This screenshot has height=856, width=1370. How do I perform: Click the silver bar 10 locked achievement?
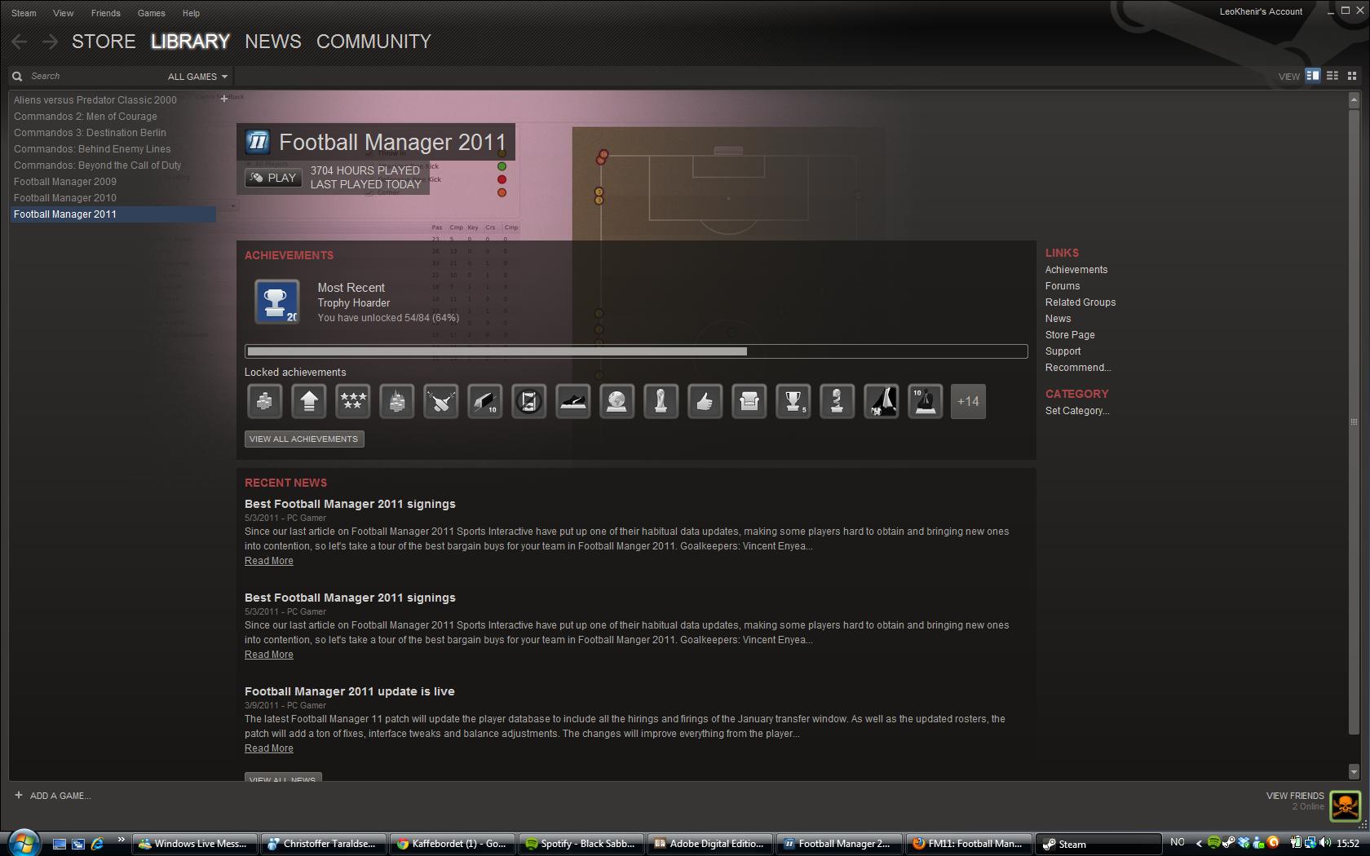(x=484, y=401)
